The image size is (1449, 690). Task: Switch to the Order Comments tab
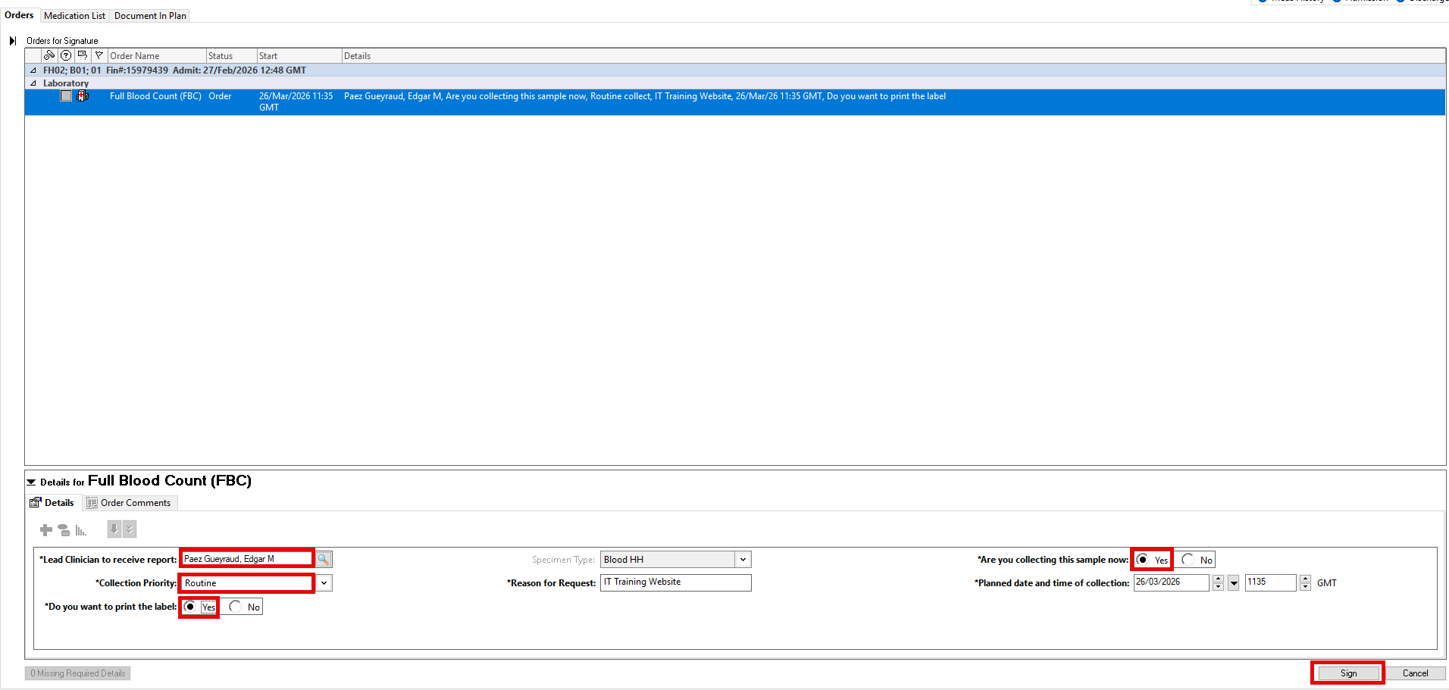[130, 503]
